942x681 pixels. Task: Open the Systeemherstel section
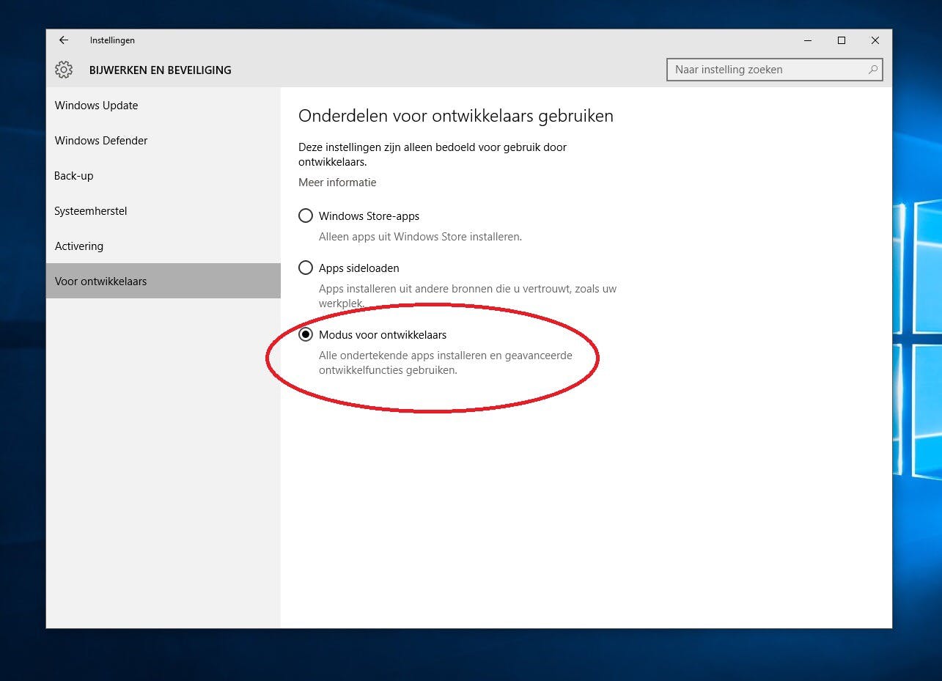[x=163, y=211]
